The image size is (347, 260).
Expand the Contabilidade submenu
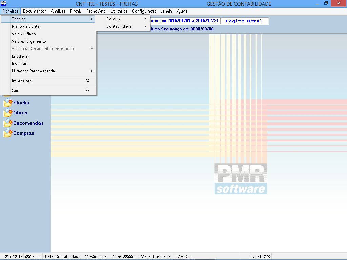tap(122, 26)
